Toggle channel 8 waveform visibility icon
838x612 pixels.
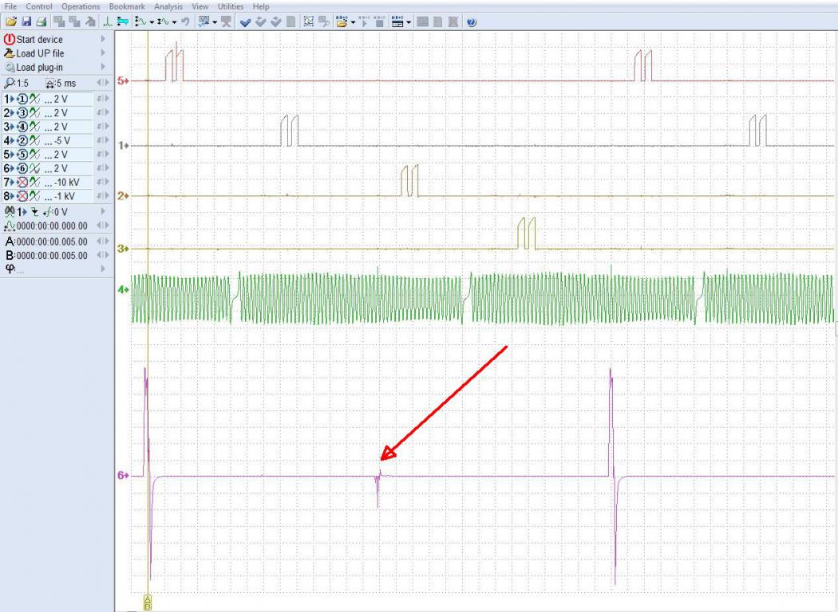[x=35, y=196]
